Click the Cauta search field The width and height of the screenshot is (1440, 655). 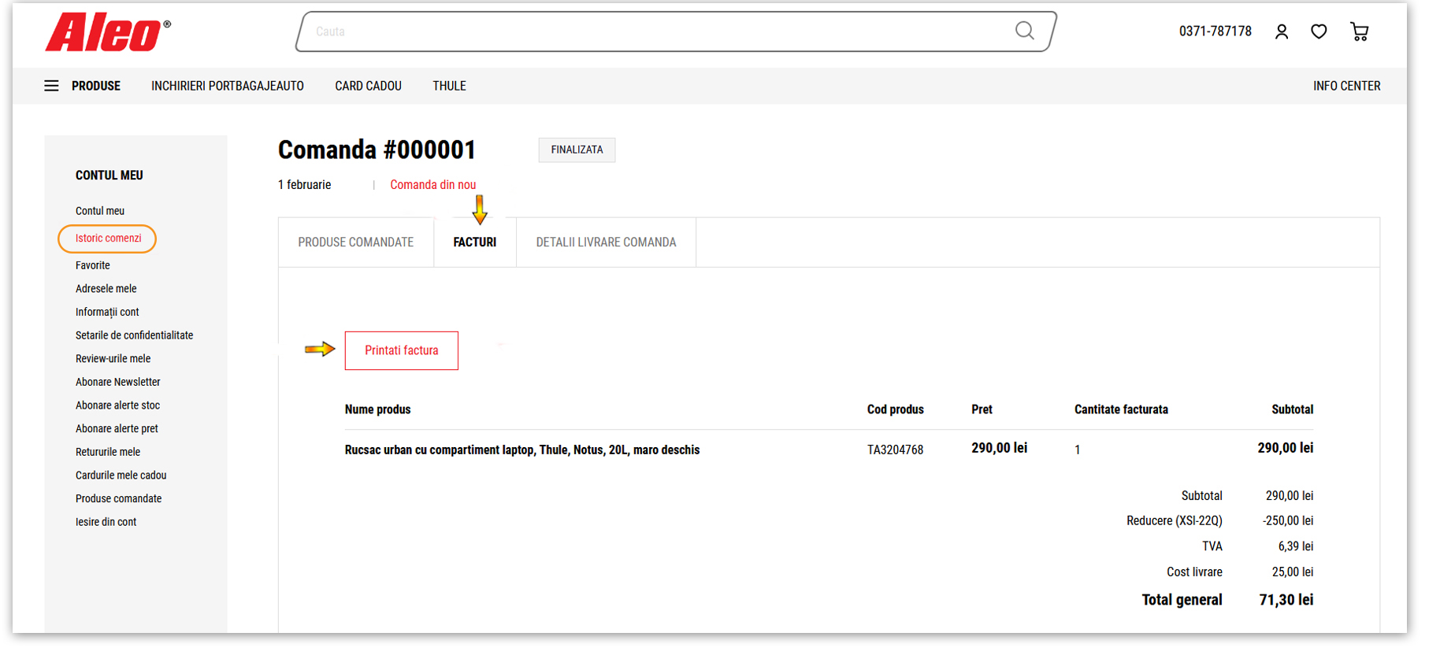pos(654,31)
